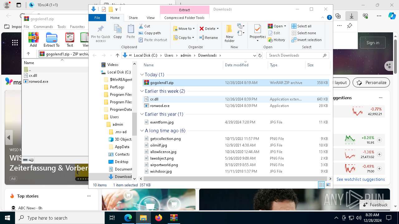Click See watchlist suggestions link
Screen dimensions: 399x224
[x=361, y=179]
